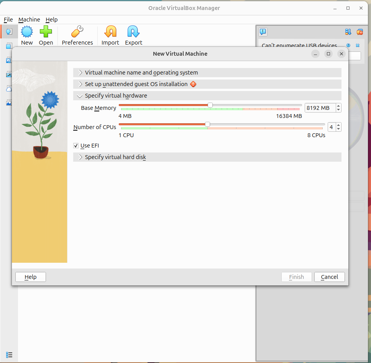Select the media icon in the left sidebar
Viewport: 371px width, 363px height.
click(x=9, y=103)
